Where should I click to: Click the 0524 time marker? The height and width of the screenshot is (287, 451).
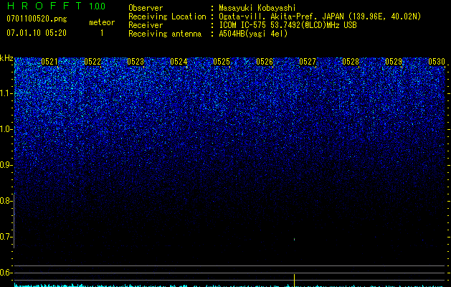179,62
